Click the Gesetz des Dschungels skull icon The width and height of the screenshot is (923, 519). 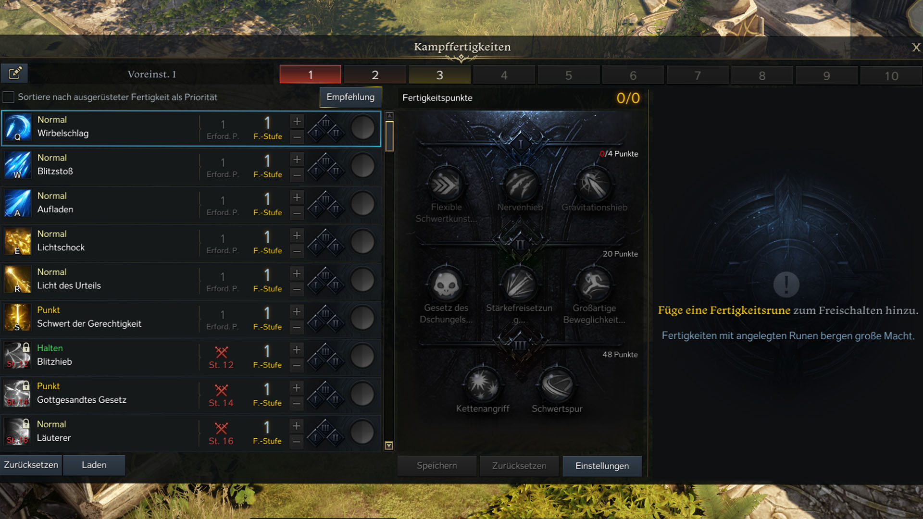446,284
